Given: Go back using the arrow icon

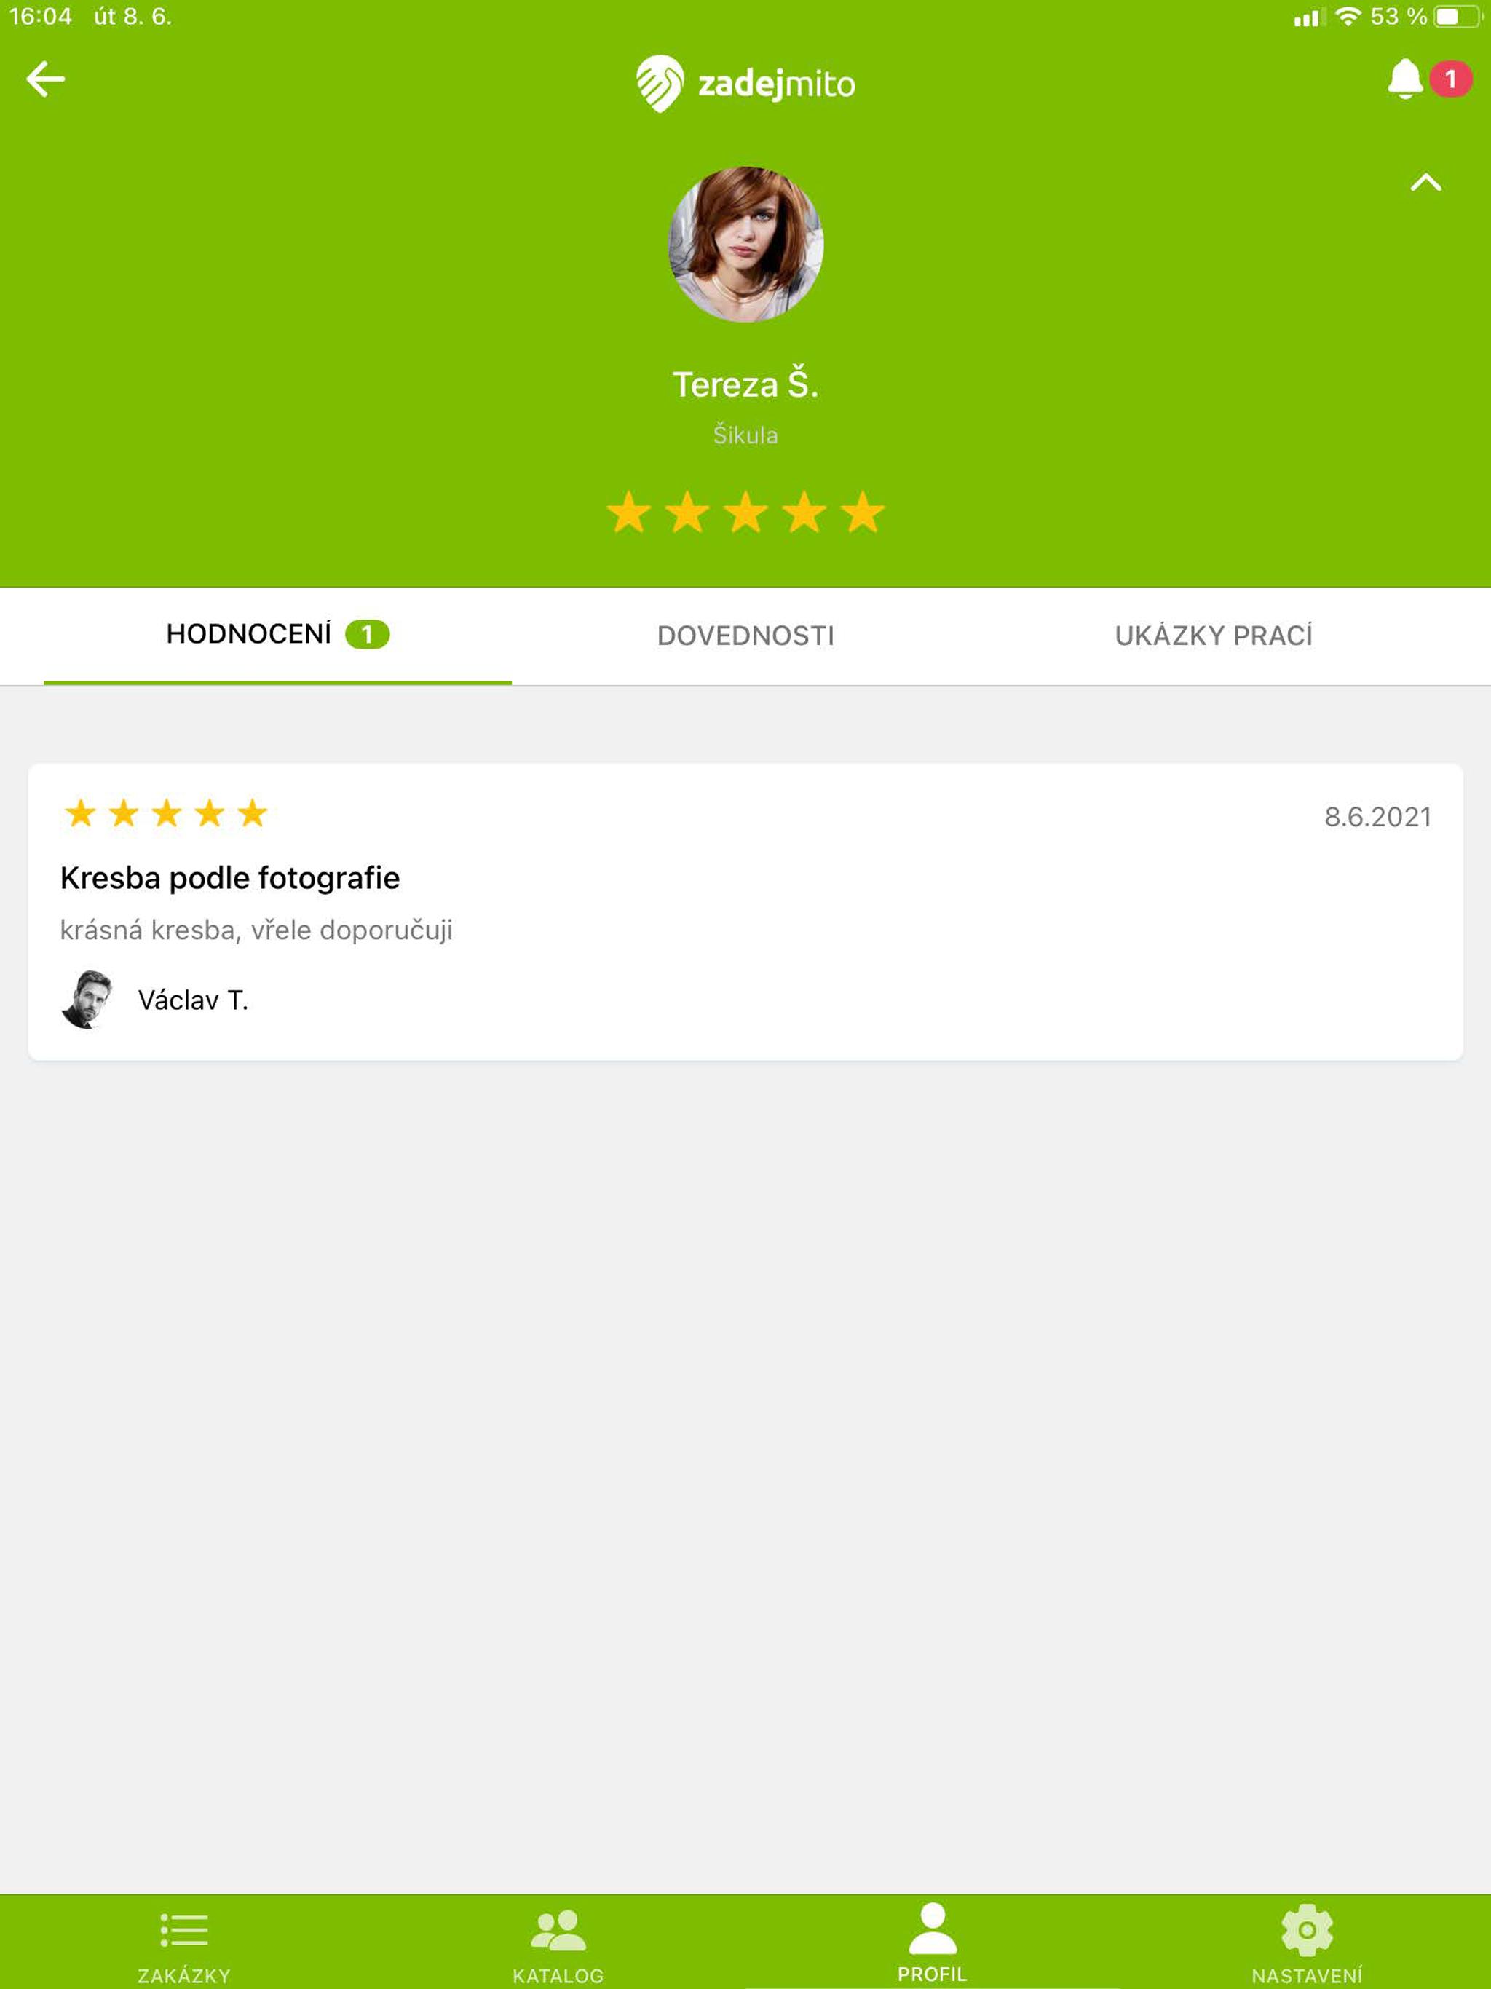Looking at the screenshot, I should 45,79.
